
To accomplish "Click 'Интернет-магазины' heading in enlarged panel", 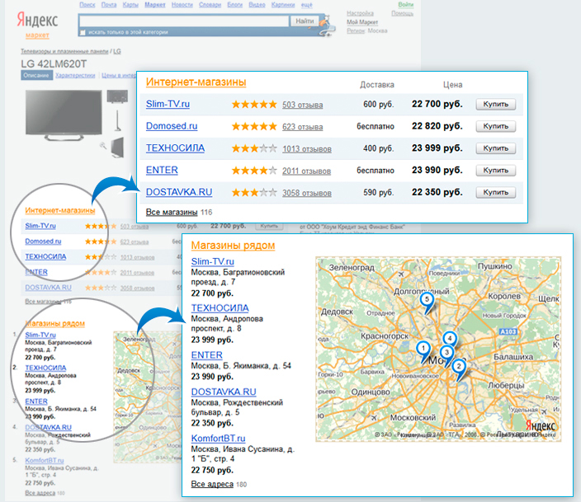I will coord(196,82).
